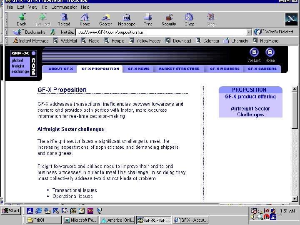Image resolution: width=300 pixels, height=225 pixels.
Task: Reload the current page
Action: coord(64,20)
